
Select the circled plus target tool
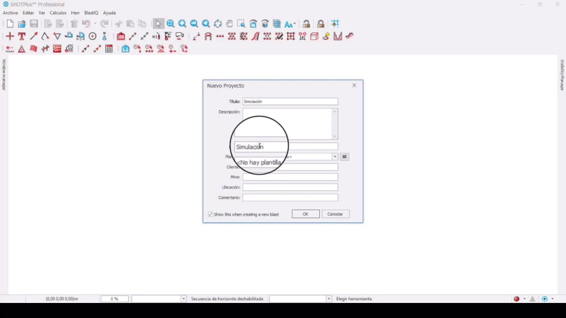point(92,36)
